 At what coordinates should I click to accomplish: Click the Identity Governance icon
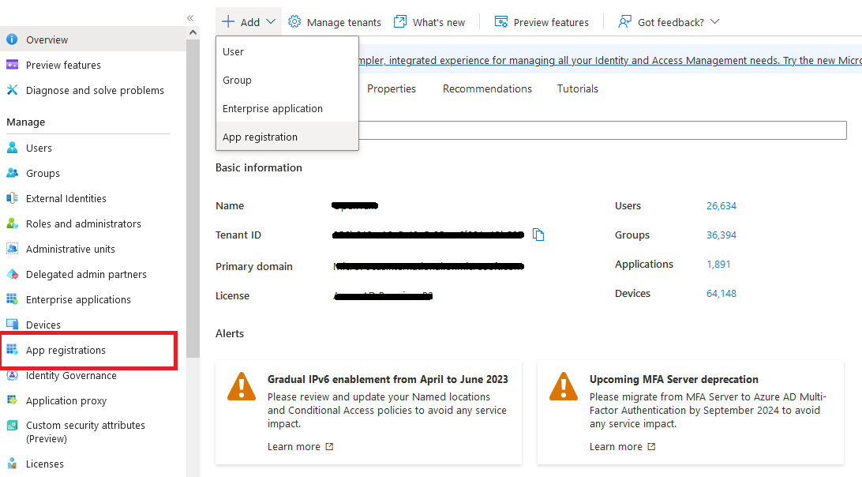(x=12, y=375)
